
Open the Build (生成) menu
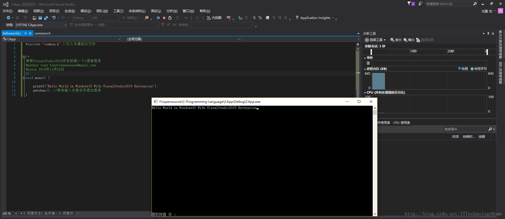point(70,11)
